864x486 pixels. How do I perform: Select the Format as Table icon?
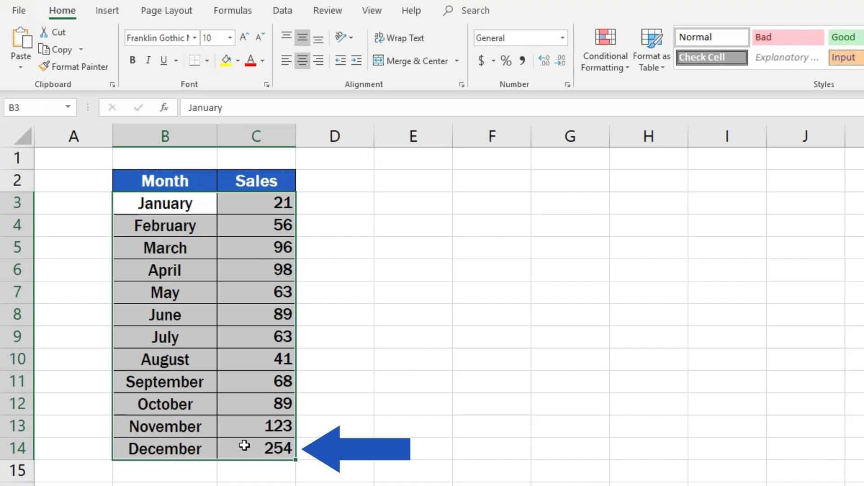click(651, 38)
